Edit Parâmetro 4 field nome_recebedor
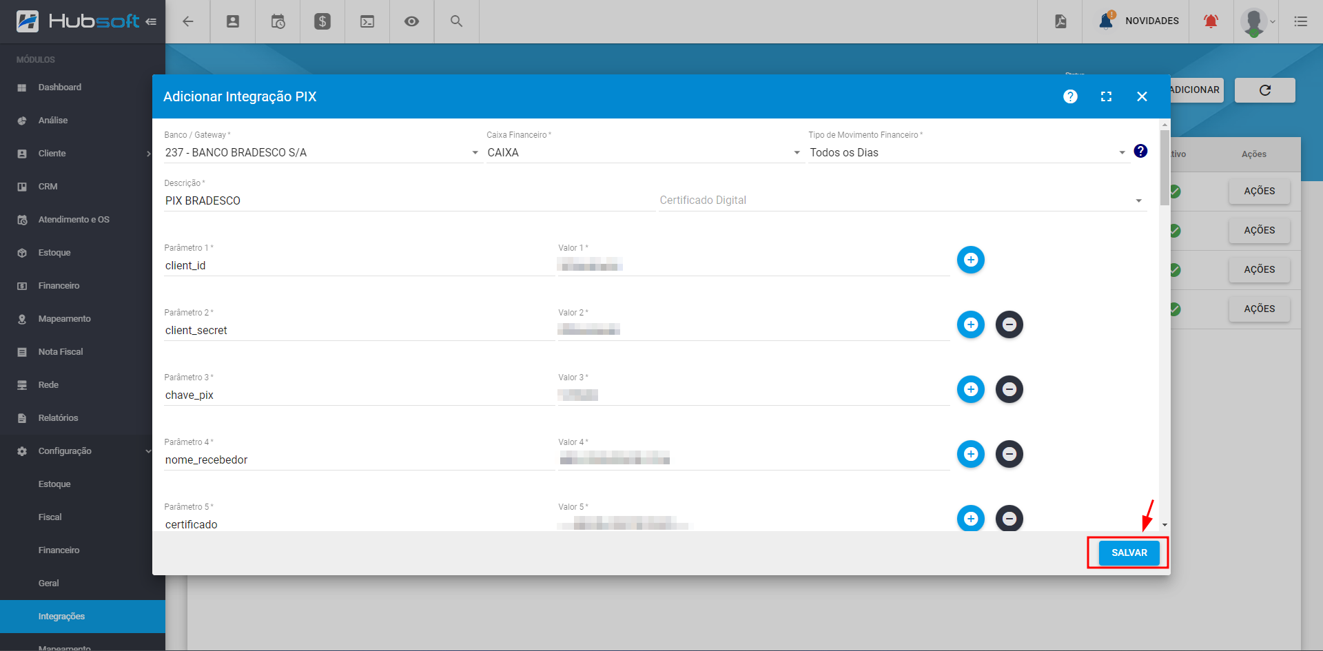 pyautogui.click(x=358, y=459)
